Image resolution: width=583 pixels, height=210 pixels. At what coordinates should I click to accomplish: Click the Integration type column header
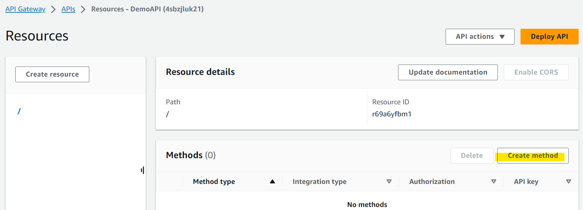320,182
